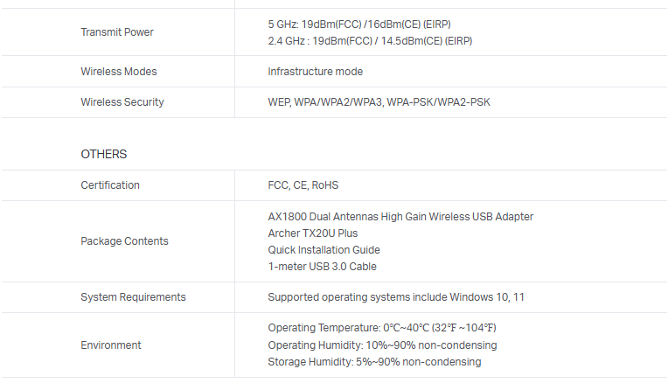Select the System Requirements label
This screenshot has height=390, width=668.
click(x=133, y=297)
